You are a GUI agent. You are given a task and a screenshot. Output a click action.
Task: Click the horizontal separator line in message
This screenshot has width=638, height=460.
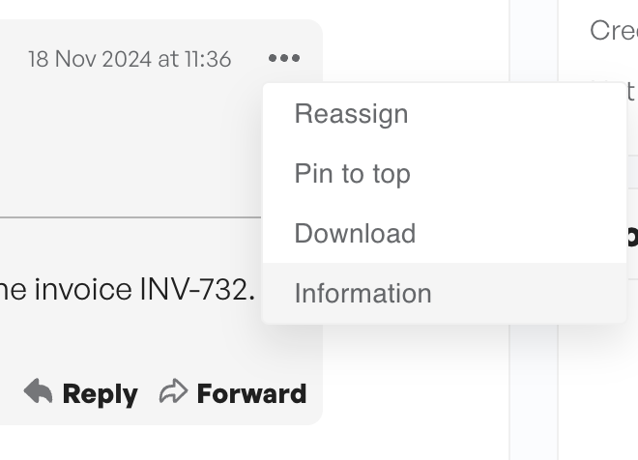coord(130,217)
